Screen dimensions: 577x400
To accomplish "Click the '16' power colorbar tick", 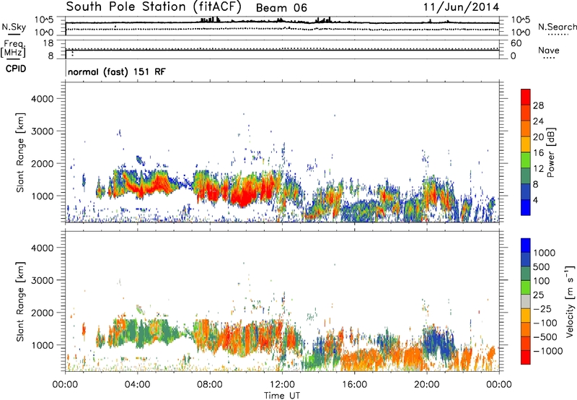I will [538, 153].
